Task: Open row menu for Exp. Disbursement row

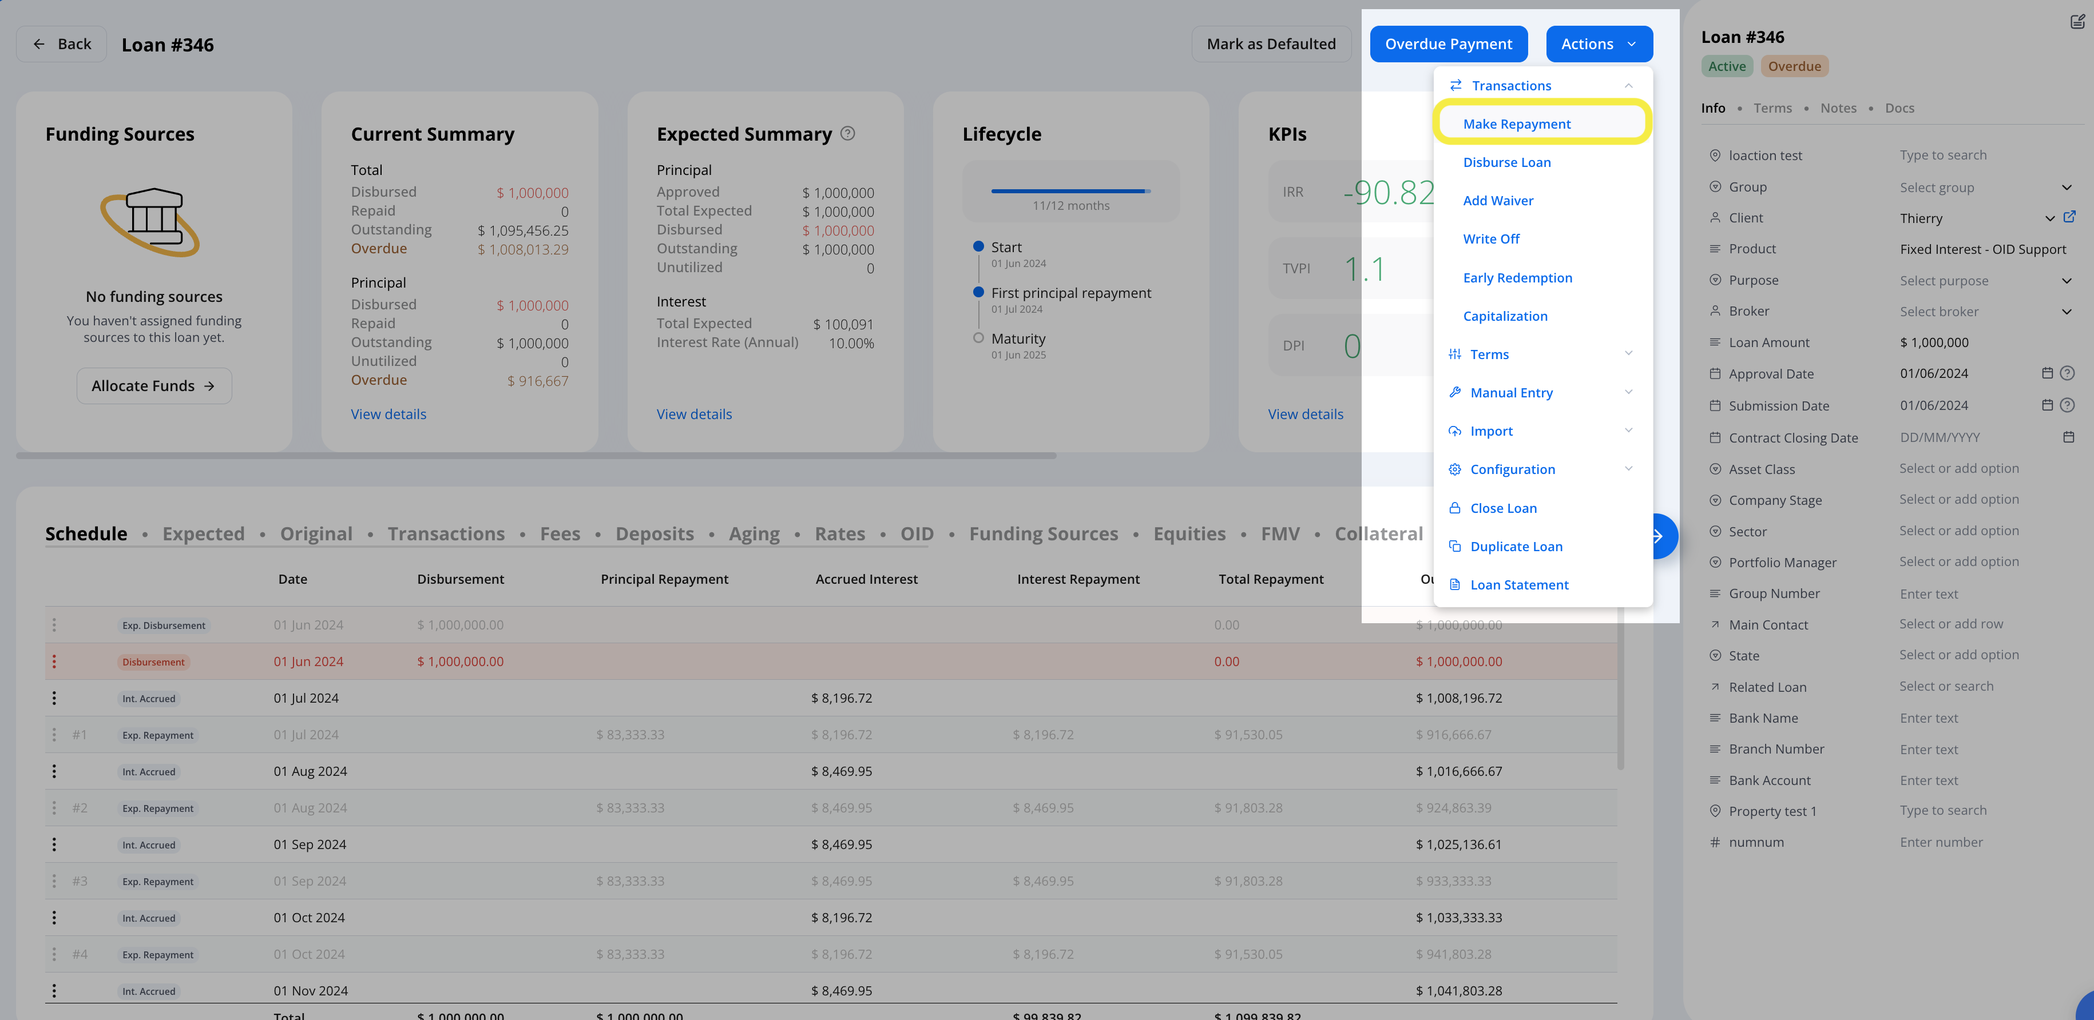Action: (x=54, y=625)
